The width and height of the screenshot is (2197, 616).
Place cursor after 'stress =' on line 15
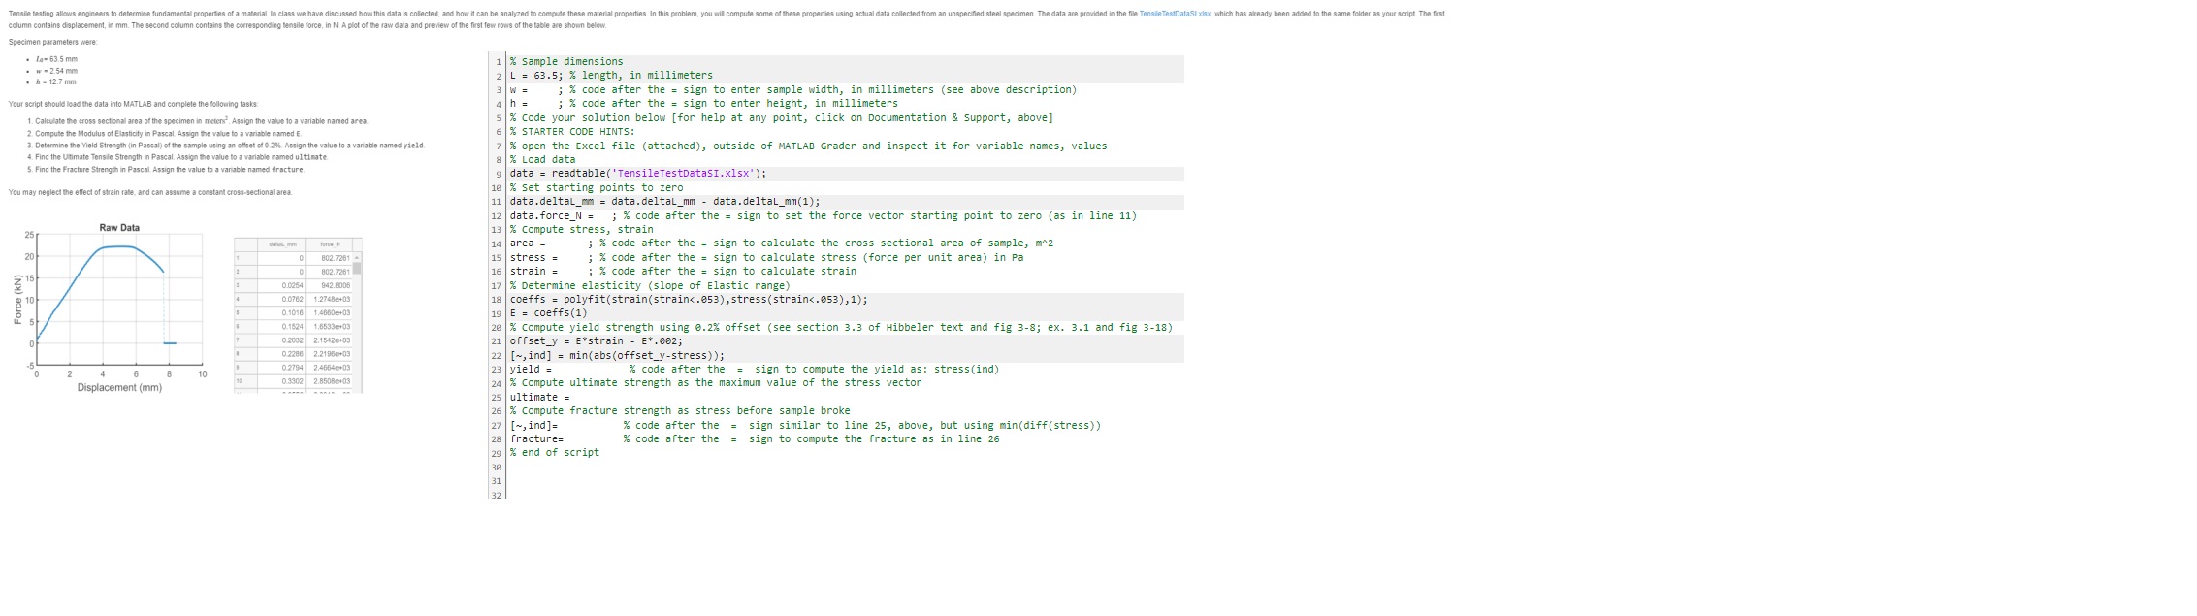572,258
